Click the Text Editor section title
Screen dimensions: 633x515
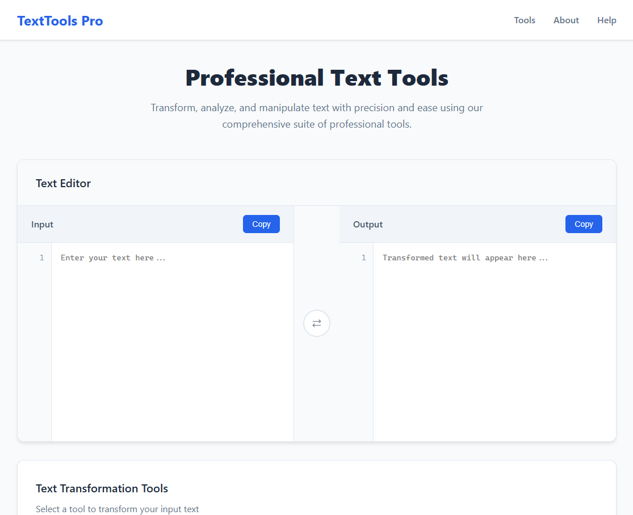[x=63, y=183]
